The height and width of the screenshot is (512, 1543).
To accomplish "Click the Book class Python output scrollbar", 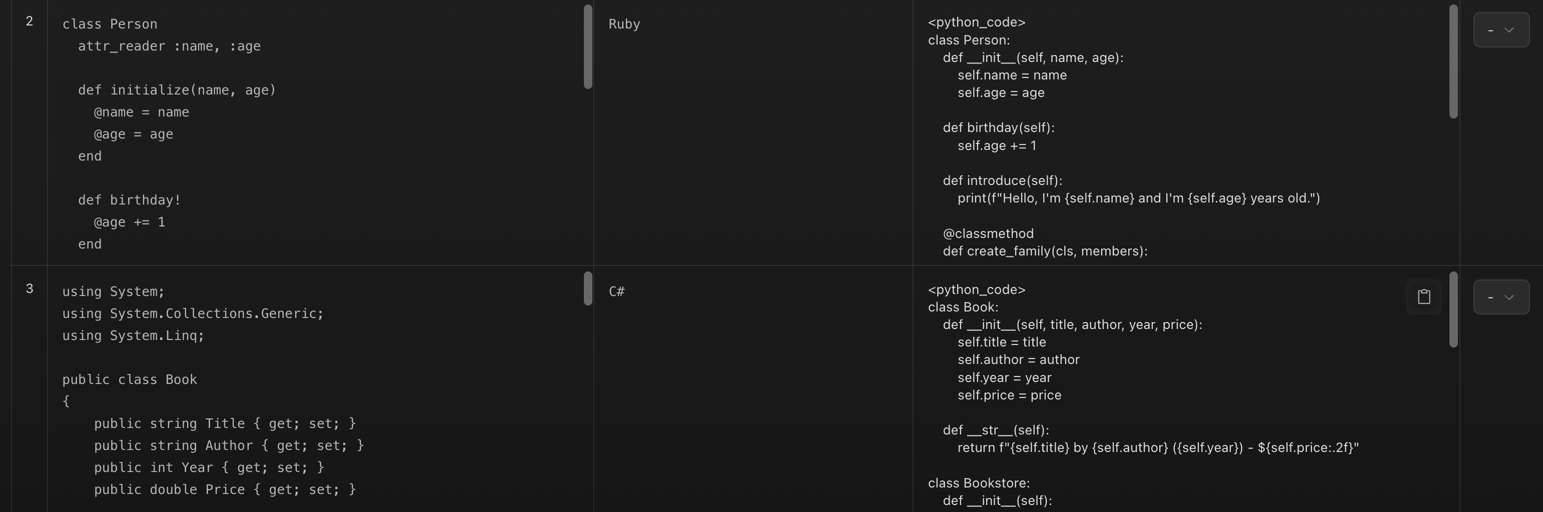I will point(1452,309).
